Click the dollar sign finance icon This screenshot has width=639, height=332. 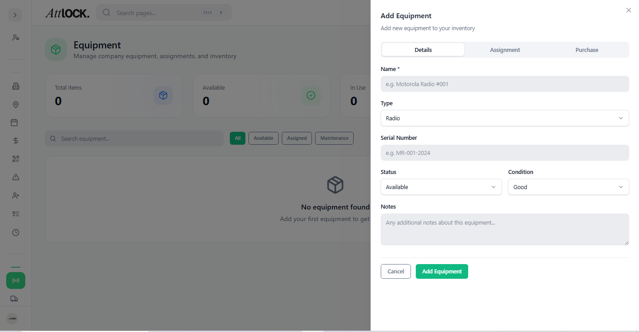pos(16,140)
